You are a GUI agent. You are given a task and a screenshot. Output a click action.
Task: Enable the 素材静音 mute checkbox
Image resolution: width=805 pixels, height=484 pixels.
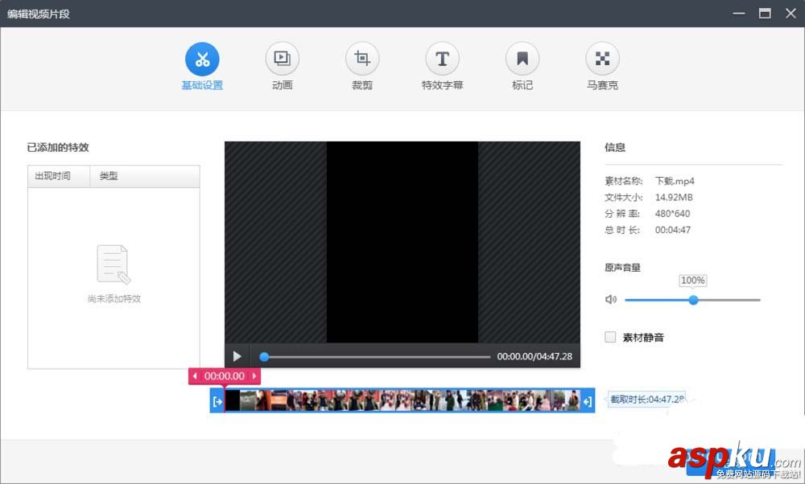609,337
